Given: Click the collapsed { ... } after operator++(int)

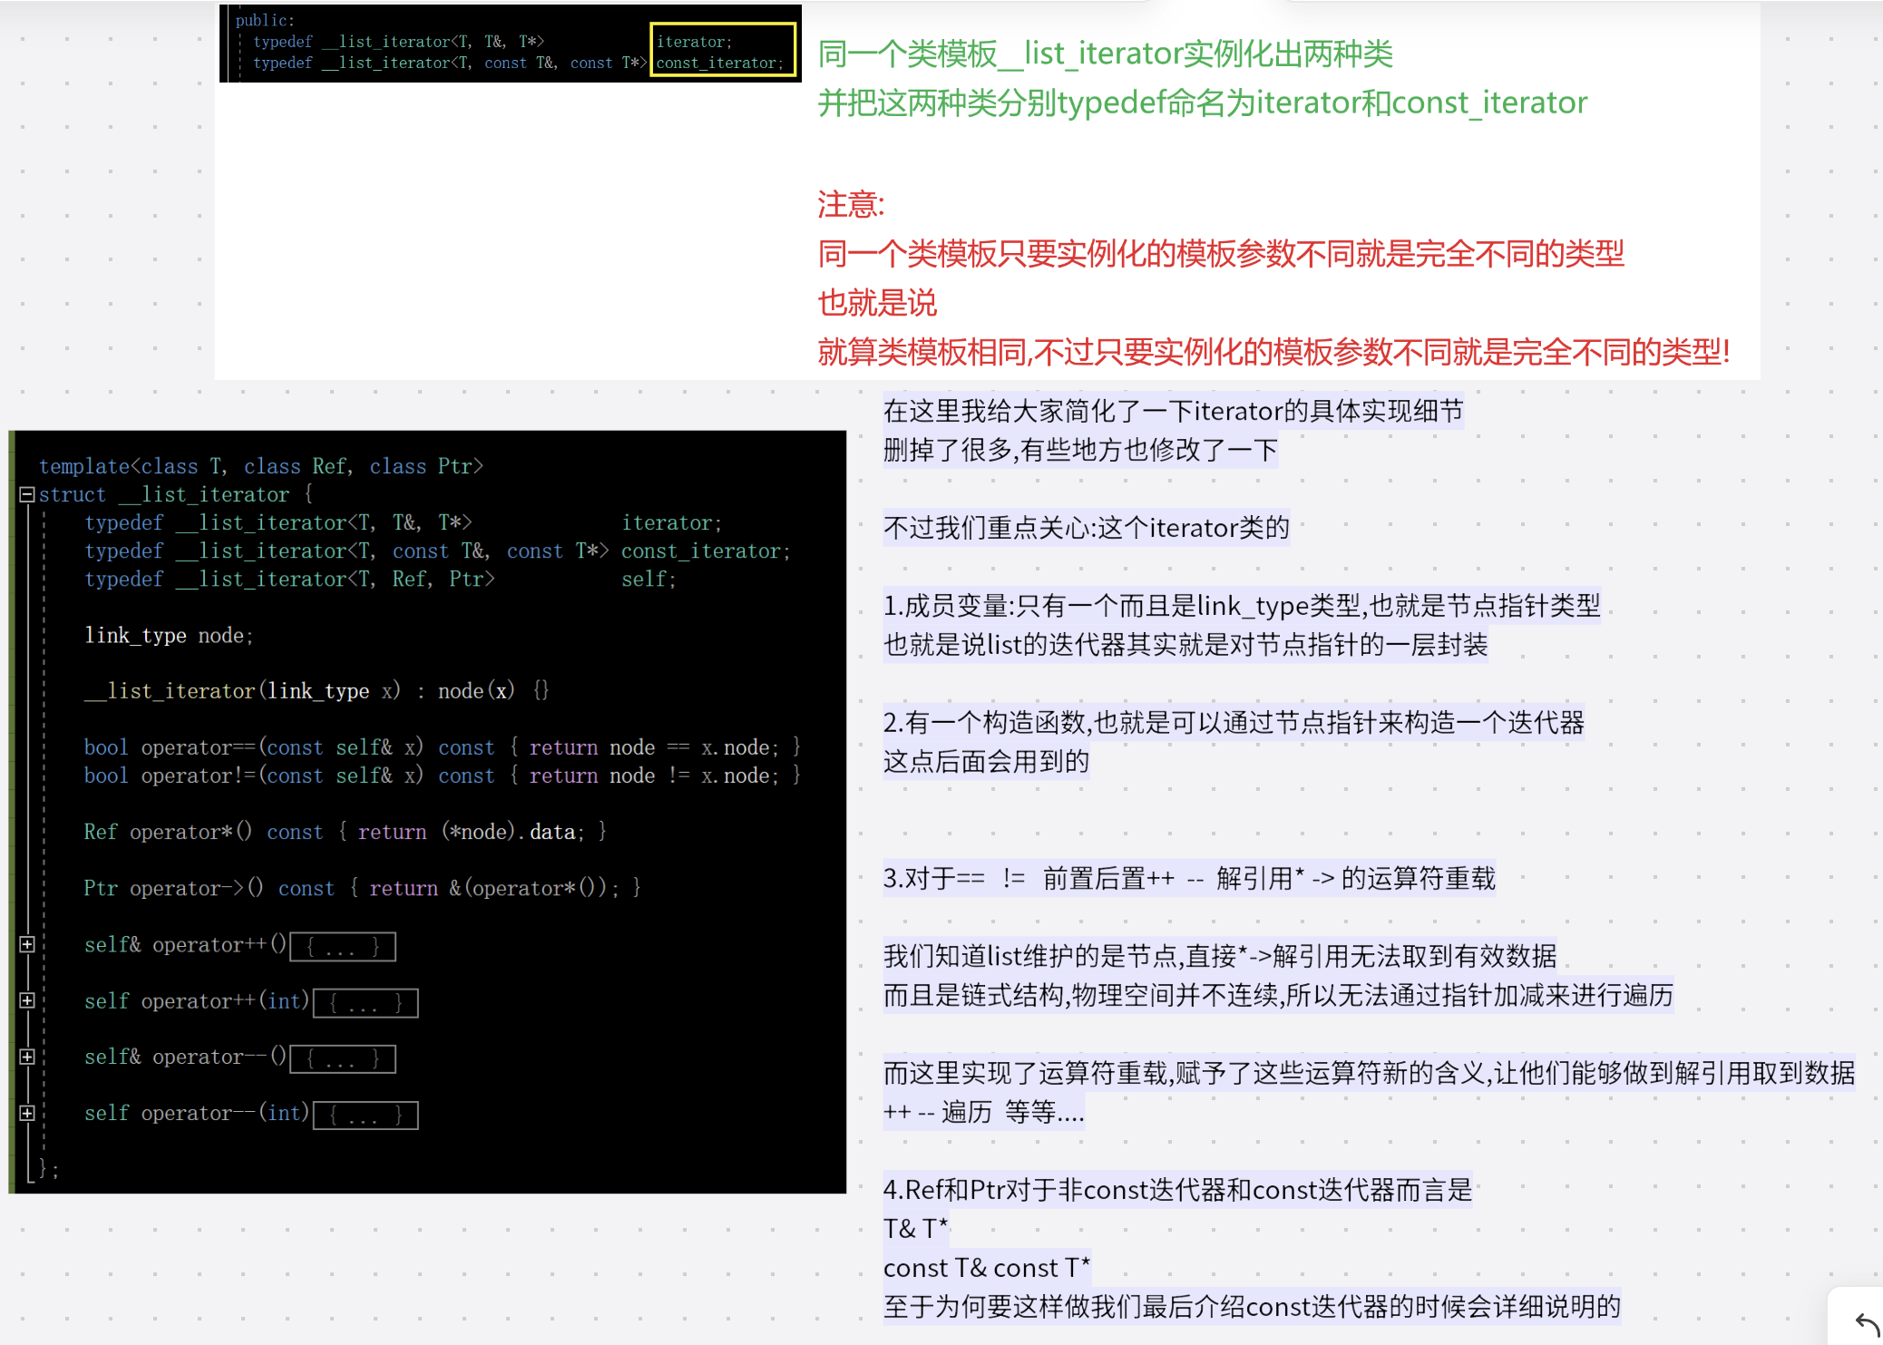Looking at the screenshot, I should 366,1003.
